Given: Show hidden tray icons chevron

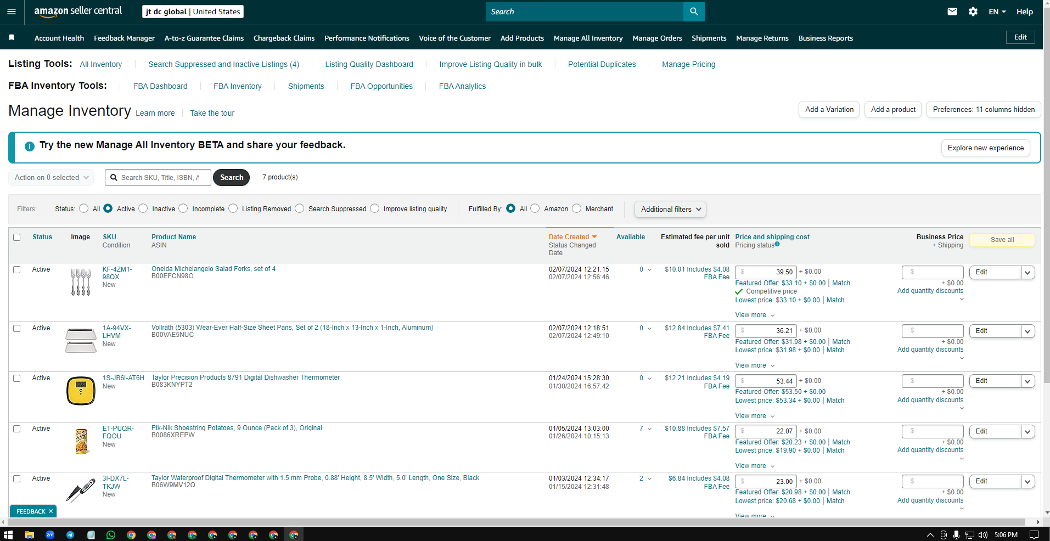Looking at the screenshot, I should [x=930, y=535].
